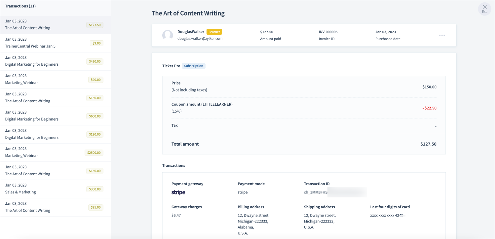Click the Stripe payment gateway logo
This screenshot has width=495, height=239.
pos(178,192)
